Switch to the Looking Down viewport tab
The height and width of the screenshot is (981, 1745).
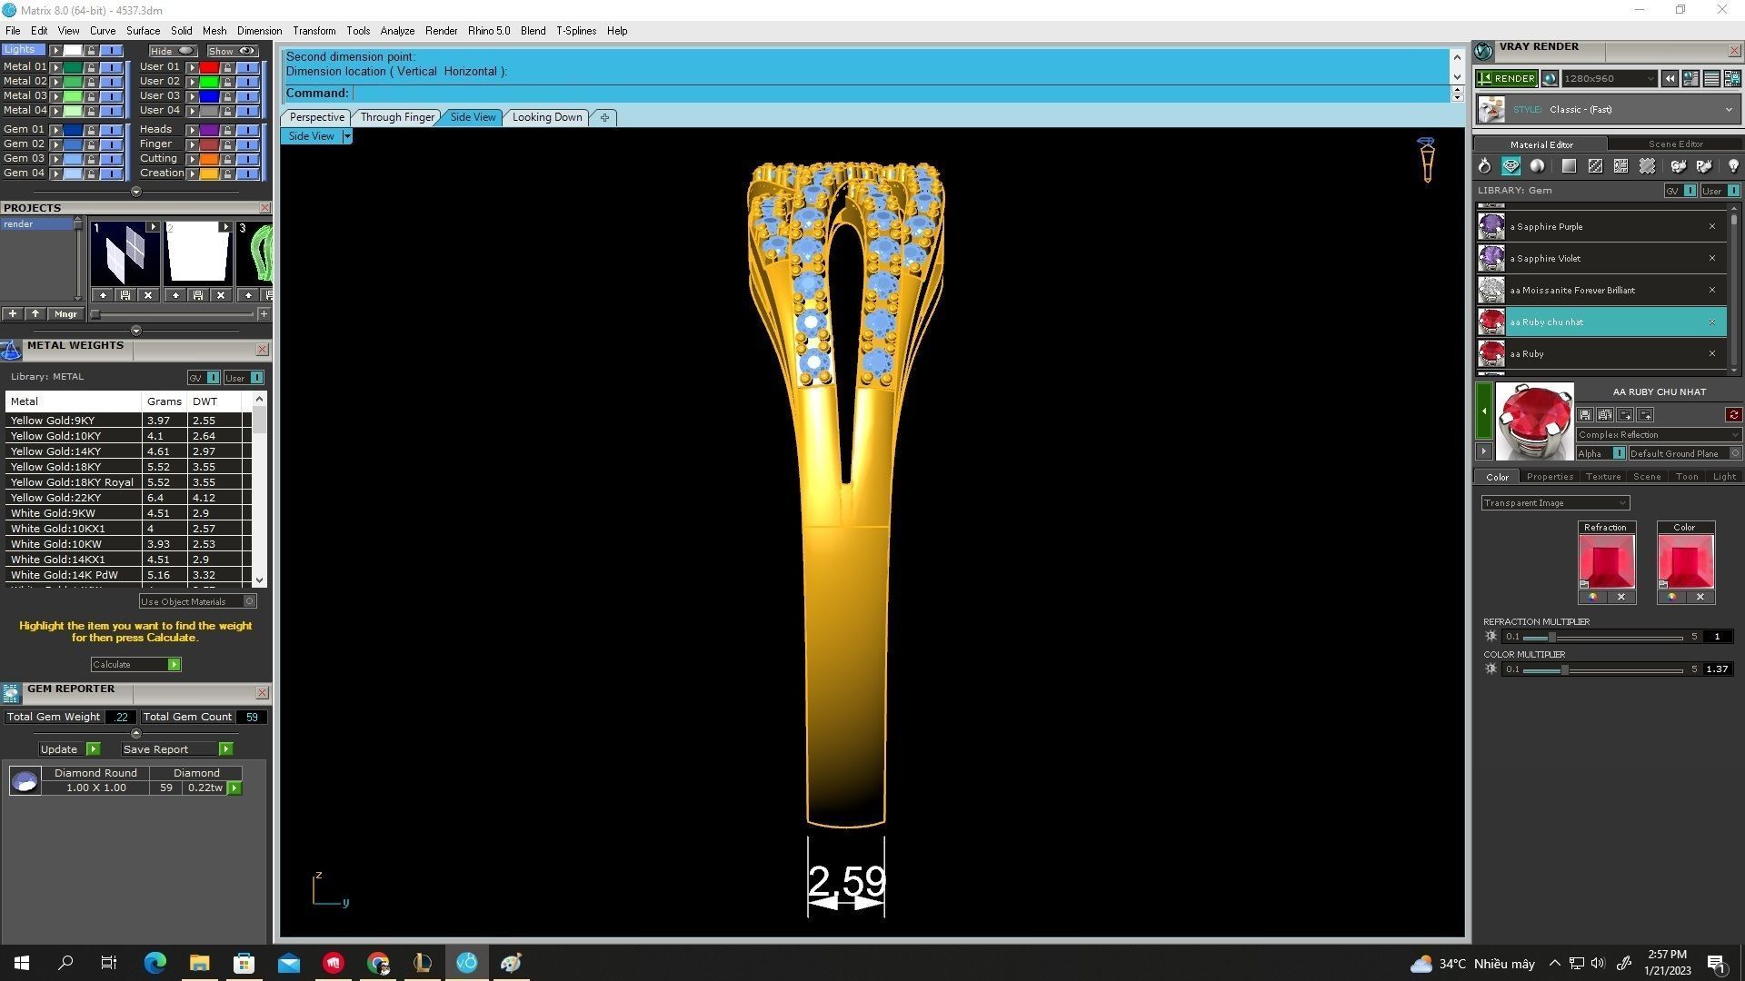tap(546, 117)
